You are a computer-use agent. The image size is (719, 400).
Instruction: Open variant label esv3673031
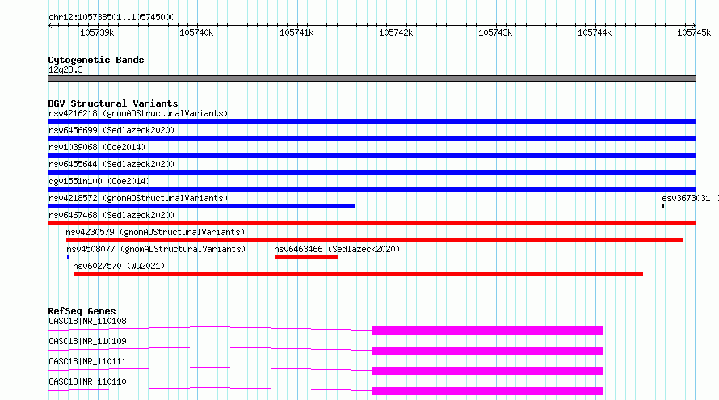(x=686, y=198)
